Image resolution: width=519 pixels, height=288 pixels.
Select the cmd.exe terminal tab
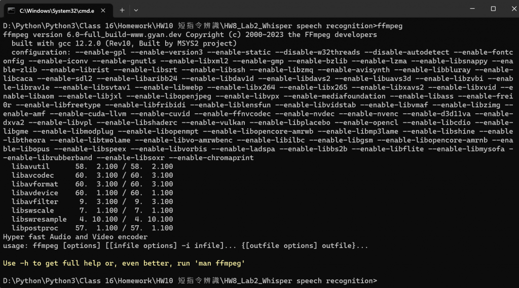click(x=58, y=11)
